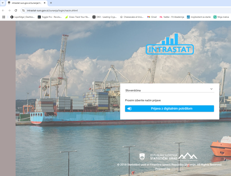Click the Finančna uprava mountain logo
231x176 pixels.
point(188,156)
